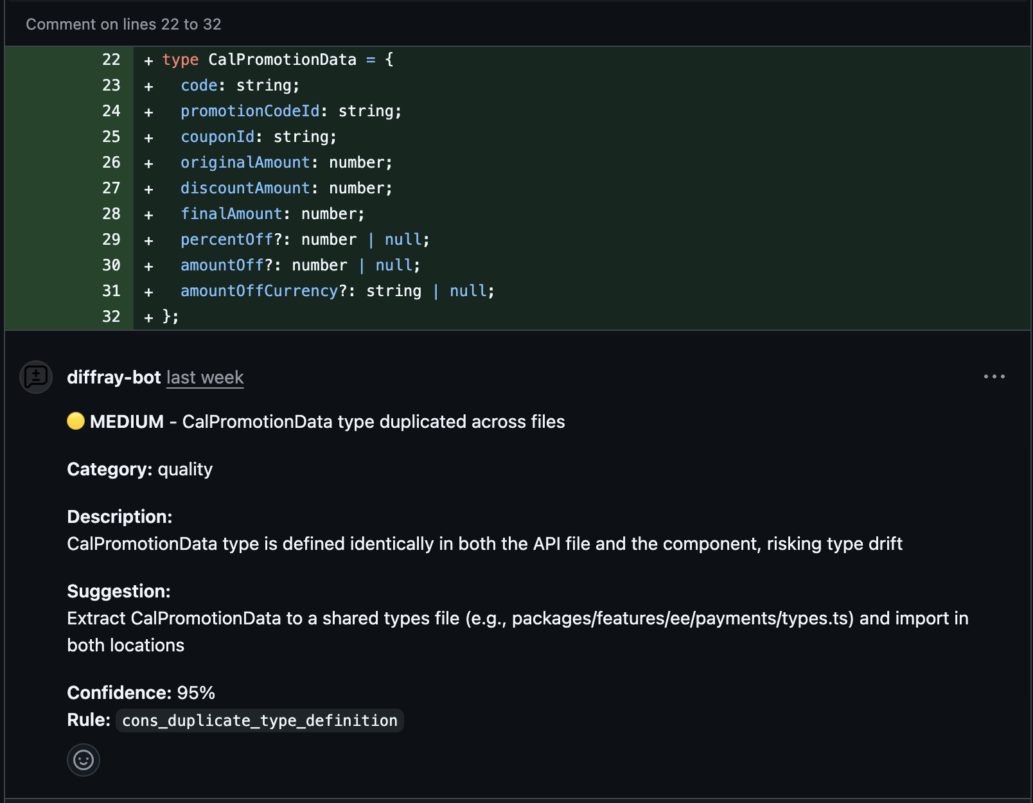Click the diffray-bot username
This screenshot has width=1033, height=803.
click(x=114, y=377)
